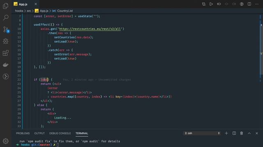Click 'setCountries' call on line 12

pyautogui.click(x=64, y=37)
